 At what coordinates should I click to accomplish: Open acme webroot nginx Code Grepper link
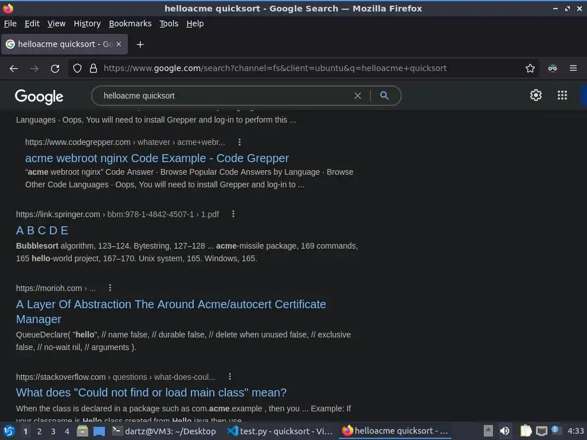[x=157, y=158]
